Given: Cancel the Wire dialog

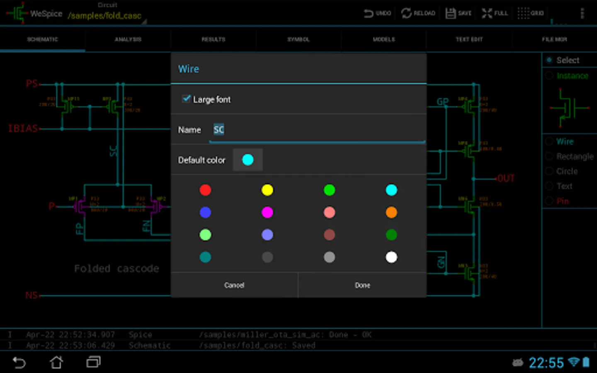Looking at the screenshot, I should pyautogui.click(x=234, y=285).
